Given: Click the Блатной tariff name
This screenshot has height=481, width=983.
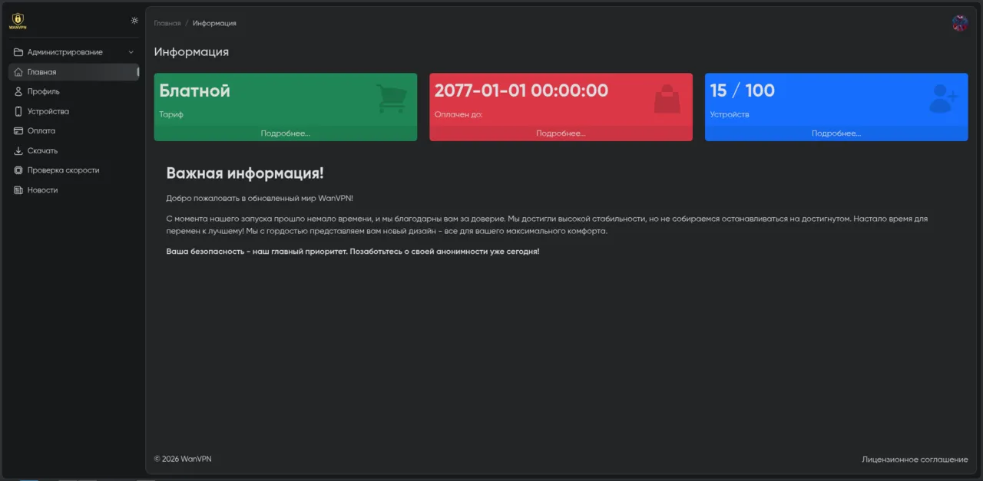Looking at the screenshot, I should point(195,91).
